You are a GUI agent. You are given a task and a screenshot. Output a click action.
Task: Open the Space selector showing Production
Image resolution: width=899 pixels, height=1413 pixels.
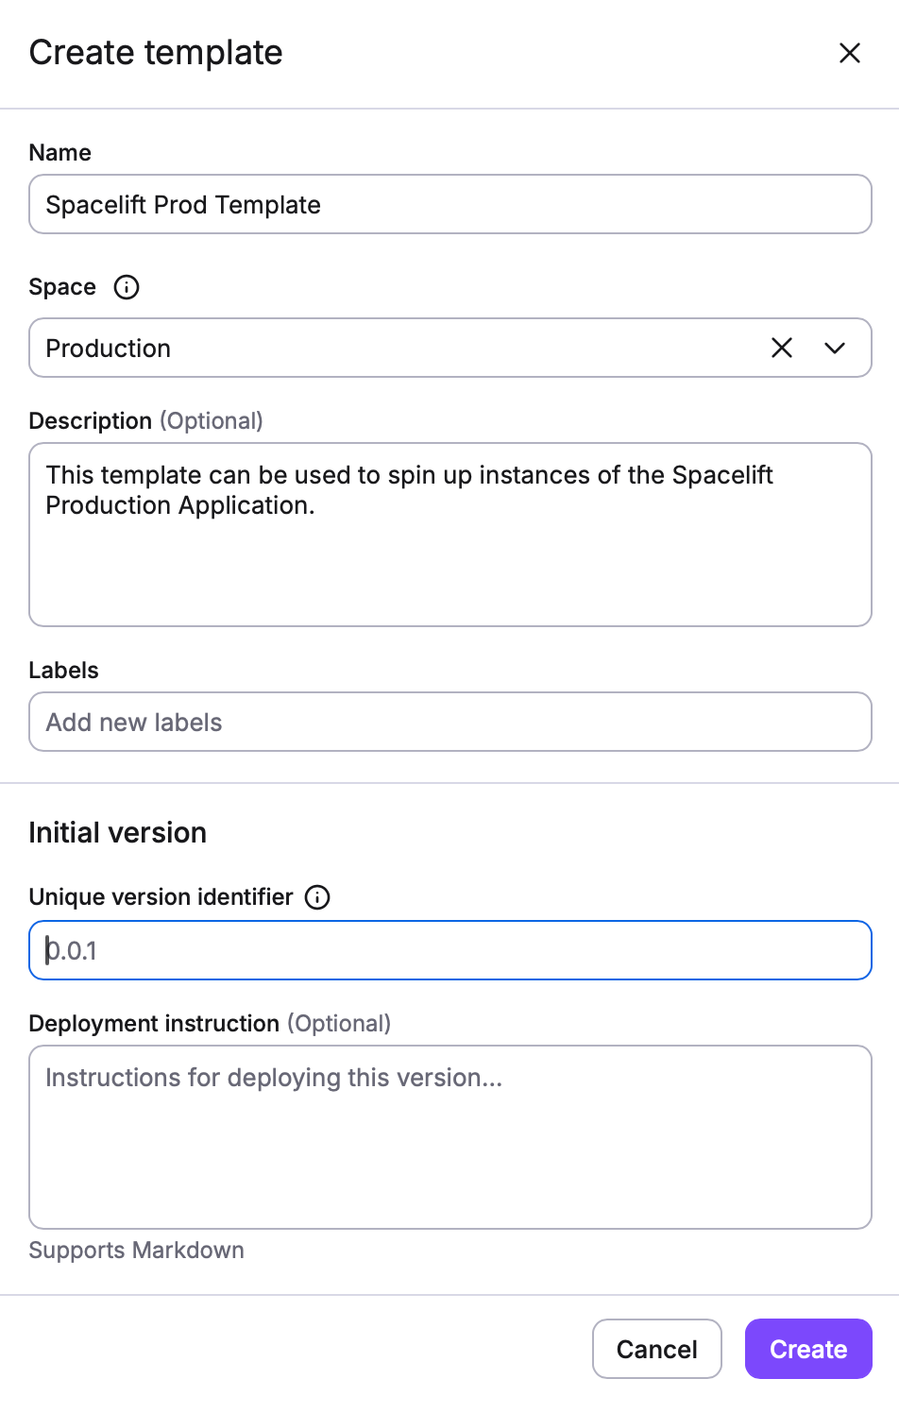[x=397, y=349]
